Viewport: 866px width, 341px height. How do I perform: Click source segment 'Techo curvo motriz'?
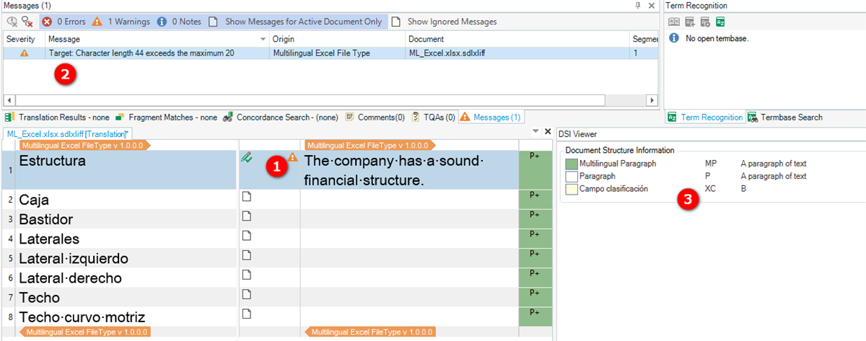tap(82, 316)
